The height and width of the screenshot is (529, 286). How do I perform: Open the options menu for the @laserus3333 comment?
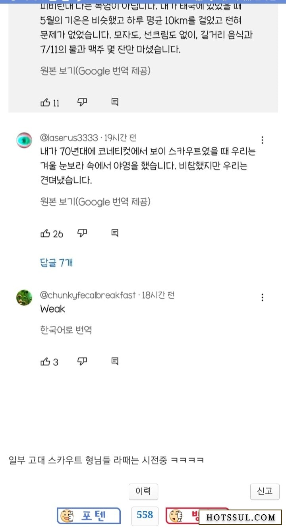click(262, 140)
